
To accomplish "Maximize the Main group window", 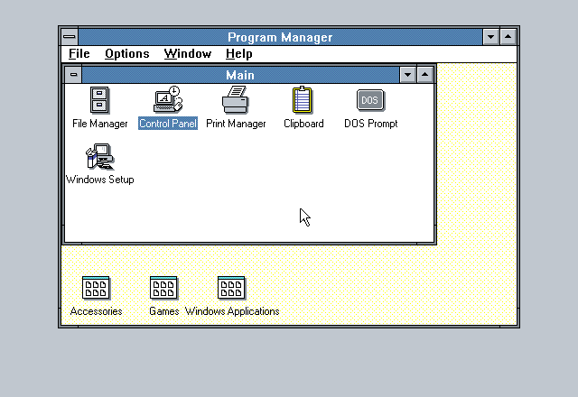I will click(x=424, y=75).
